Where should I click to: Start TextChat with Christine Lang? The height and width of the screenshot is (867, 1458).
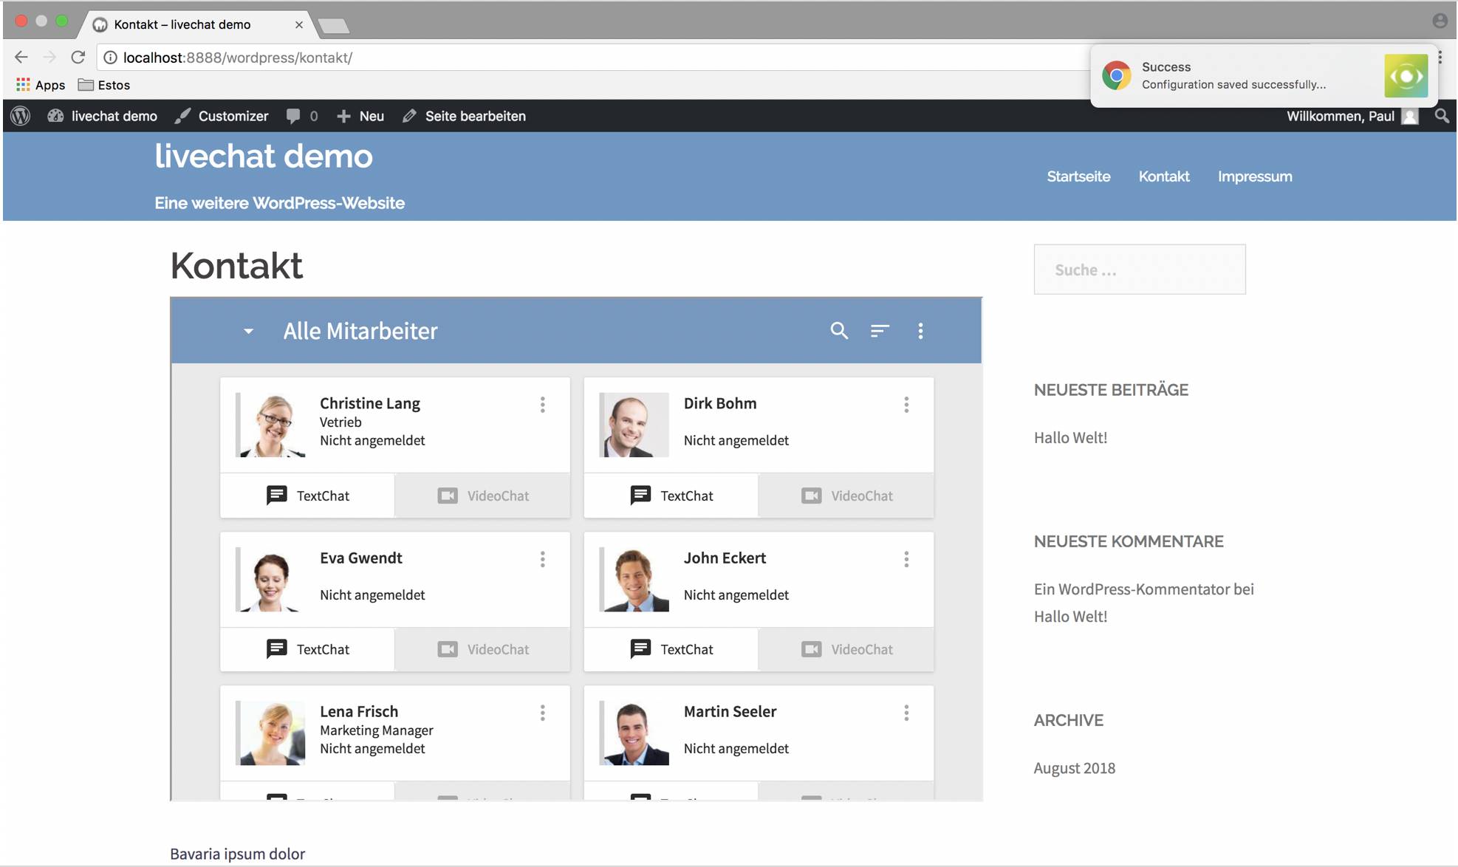[x=308, y=496]
